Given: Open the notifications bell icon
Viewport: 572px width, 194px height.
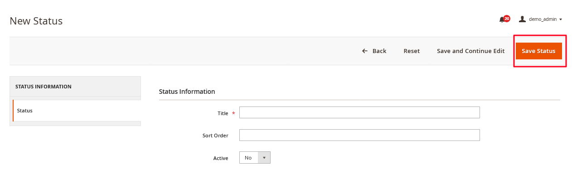Looking at the screenshot, I should (x=502, y=19).
